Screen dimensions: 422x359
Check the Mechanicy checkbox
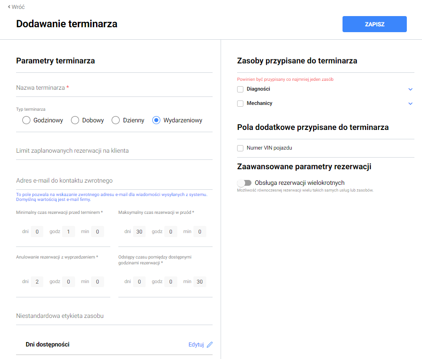point(240,104)
